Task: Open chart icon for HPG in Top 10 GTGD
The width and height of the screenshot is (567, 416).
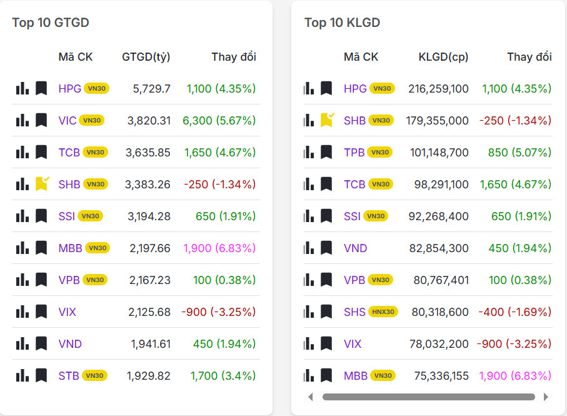Action: [x=23, y=88]
